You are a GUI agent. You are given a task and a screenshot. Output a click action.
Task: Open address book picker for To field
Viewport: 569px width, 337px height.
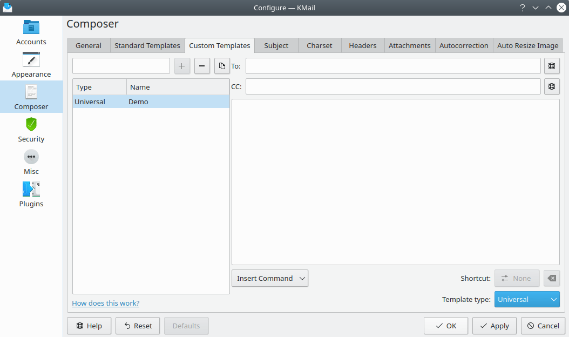click(x=552, y=65)
